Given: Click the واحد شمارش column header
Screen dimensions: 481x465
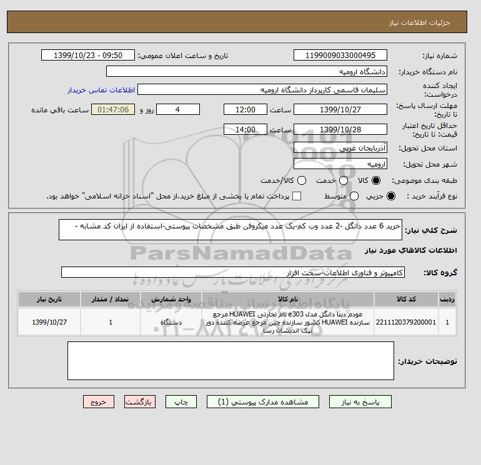Looking at the screenshot, I should [171, 299].
